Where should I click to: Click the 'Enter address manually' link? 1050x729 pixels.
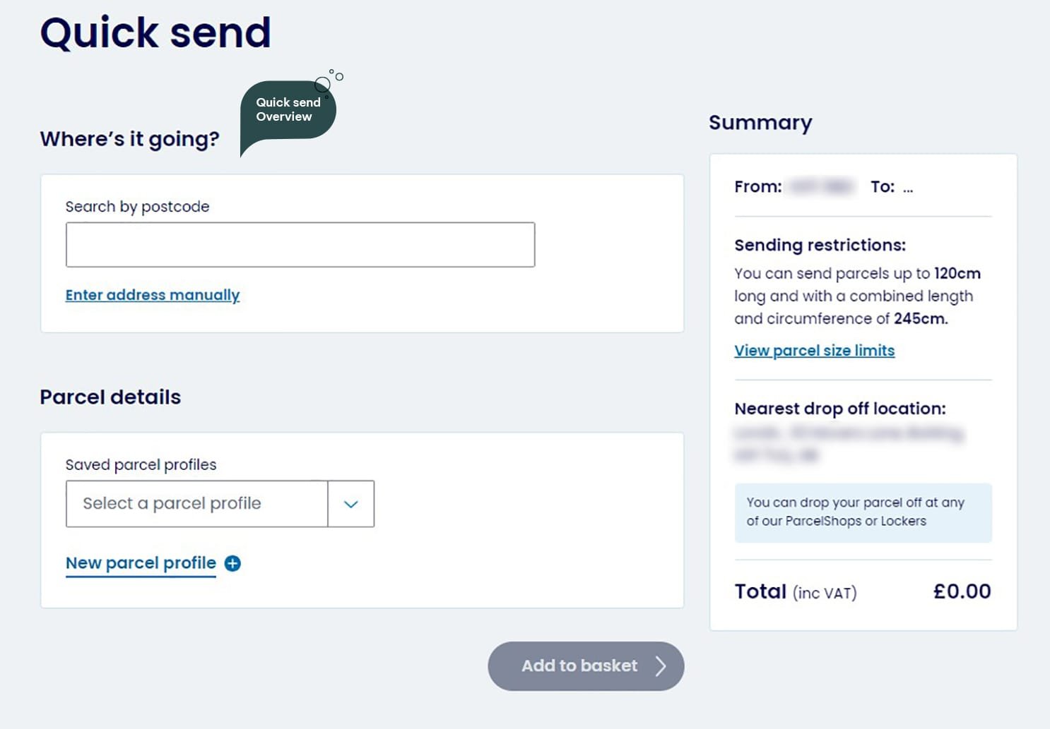pyautogui.click(x=153, y=295)
